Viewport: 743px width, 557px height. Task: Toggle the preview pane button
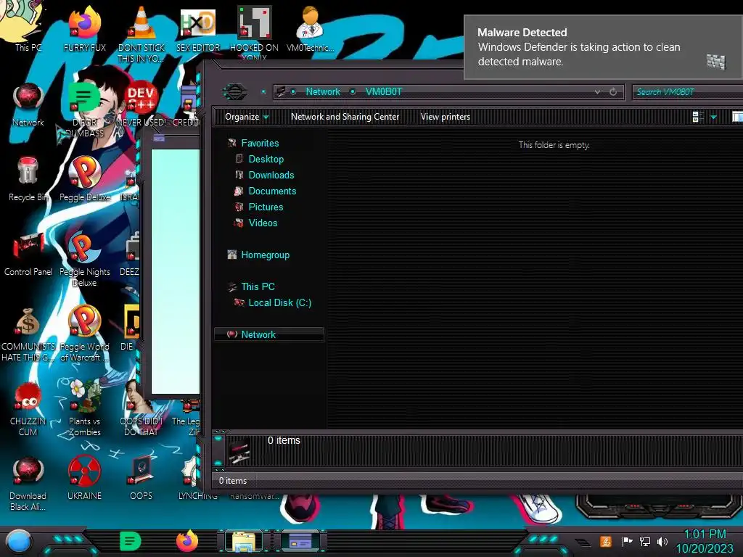pos(737,117)
